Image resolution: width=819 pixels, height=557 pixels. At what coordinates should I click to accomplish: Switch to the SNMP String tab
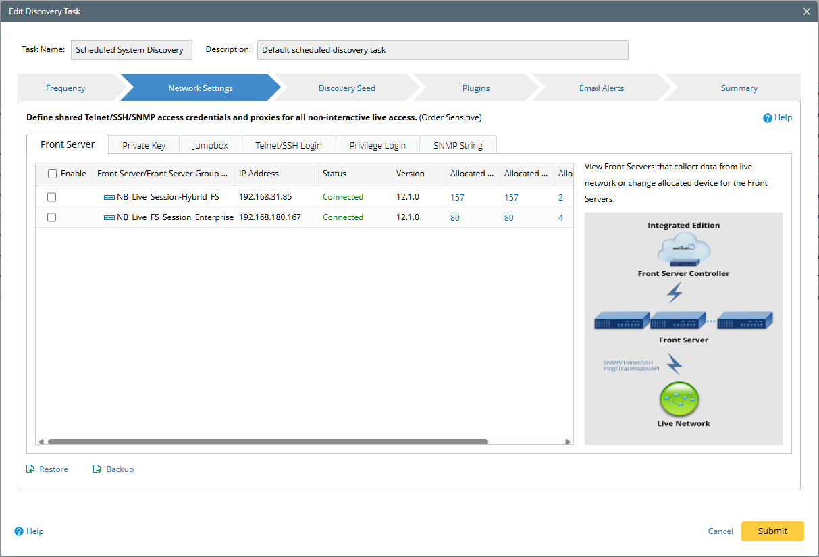coord(458,145)
